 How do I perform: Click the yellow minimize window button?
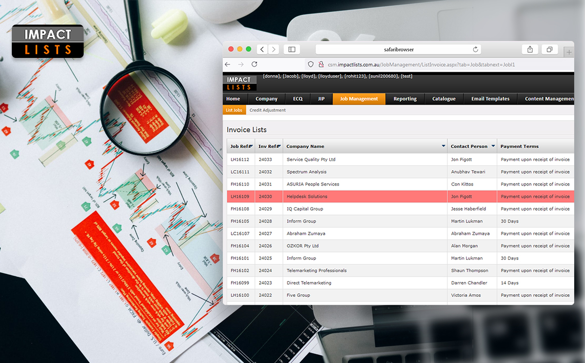[240, 49]
